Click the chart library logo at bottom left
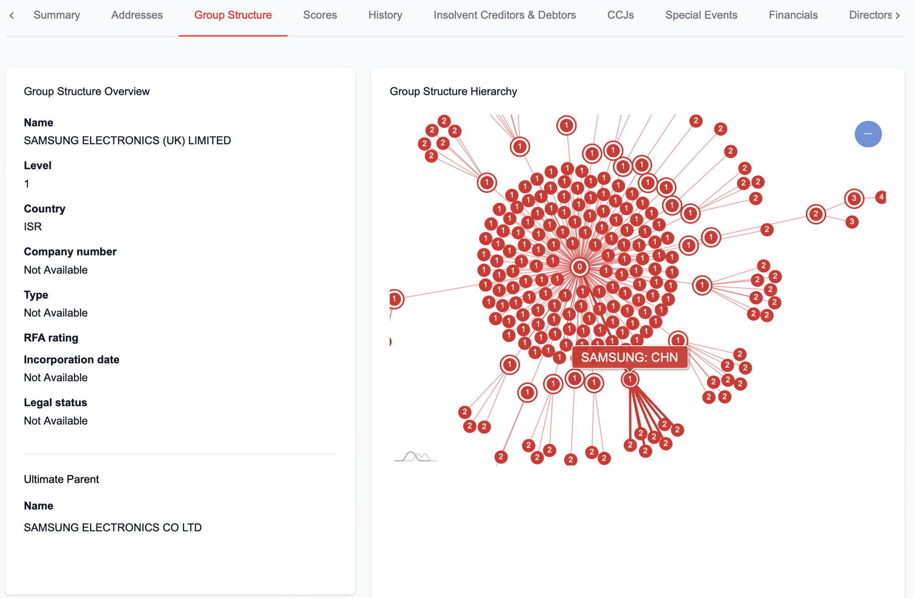Screen dimensions: 914x598 point(415,456)
